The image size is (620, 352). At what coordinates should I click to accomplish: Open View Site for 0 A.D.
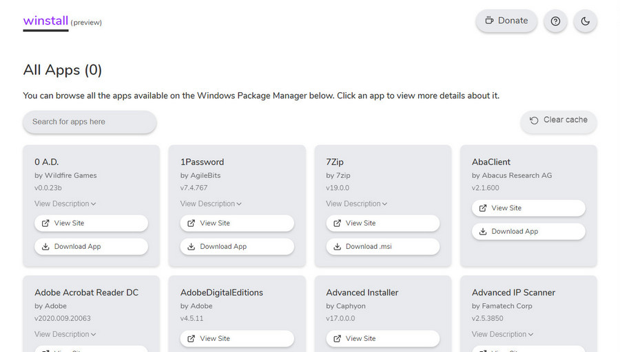point(92,223)
